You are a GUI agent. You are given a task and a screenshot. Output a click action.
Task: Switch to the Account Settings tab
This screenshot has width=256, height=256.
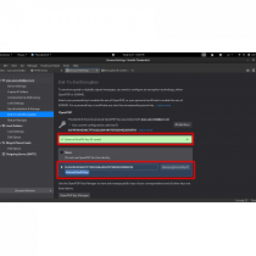point(82,70)
